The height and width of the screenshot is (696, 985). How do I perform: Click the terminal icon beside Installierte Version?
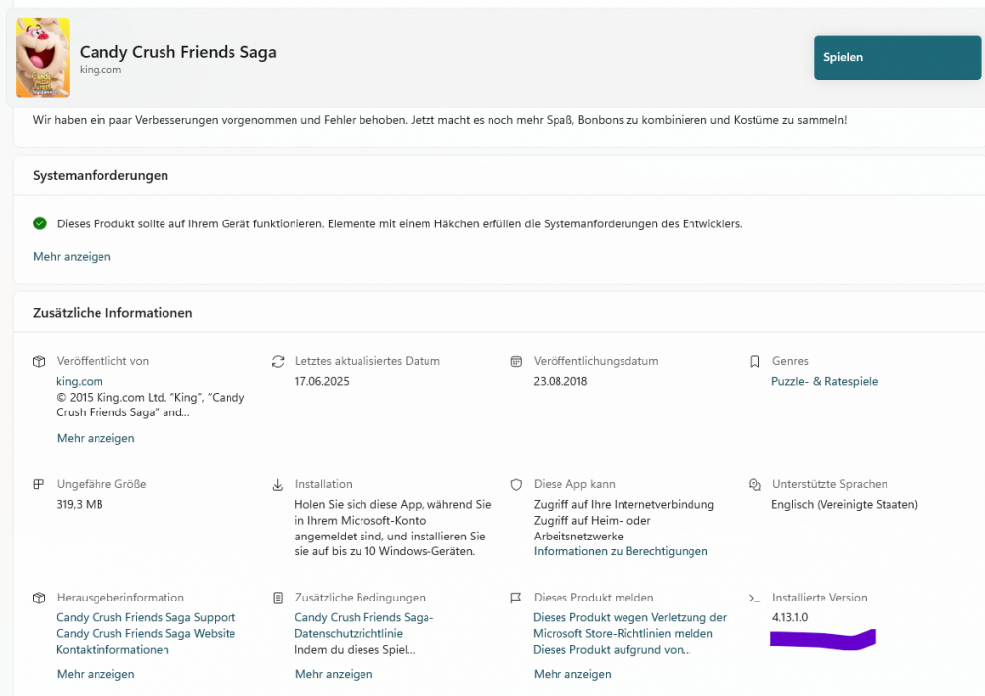click(755, 599)
